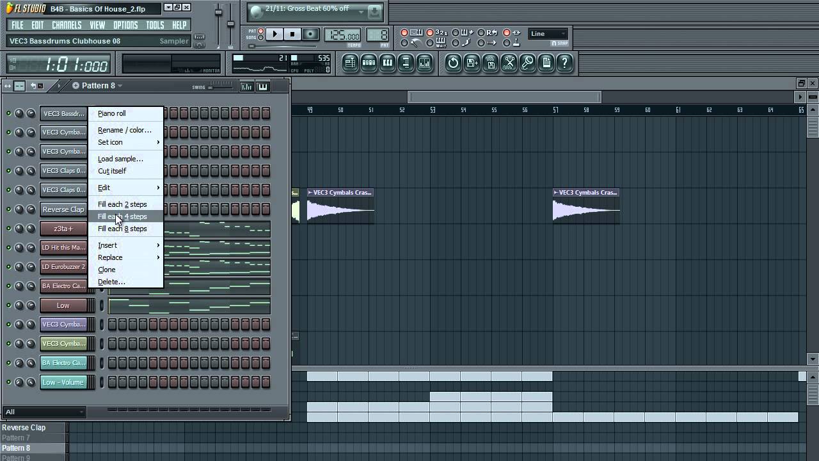Click the add pattern plus icon
This screenshot has height=461, width=819.
point(76,86)
